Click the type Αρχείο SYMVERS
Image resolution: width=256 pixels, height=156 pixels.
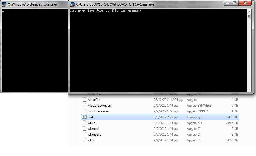click(x=199, y=106)
